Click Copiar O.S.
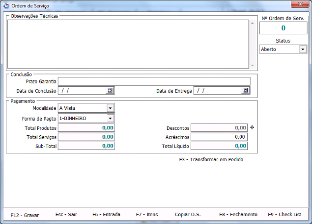The width and height of the screenshot is (312, 224). click(x=188, y=215)
